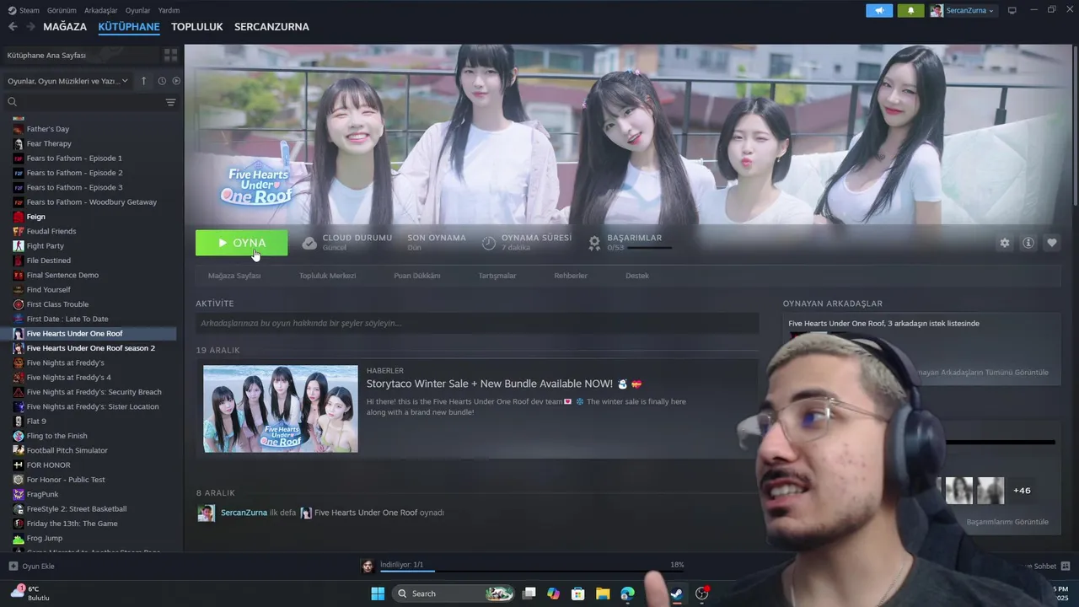Click the Frog Jump game icon
The image size is (1079, 607).
click(x=19, y=538)
